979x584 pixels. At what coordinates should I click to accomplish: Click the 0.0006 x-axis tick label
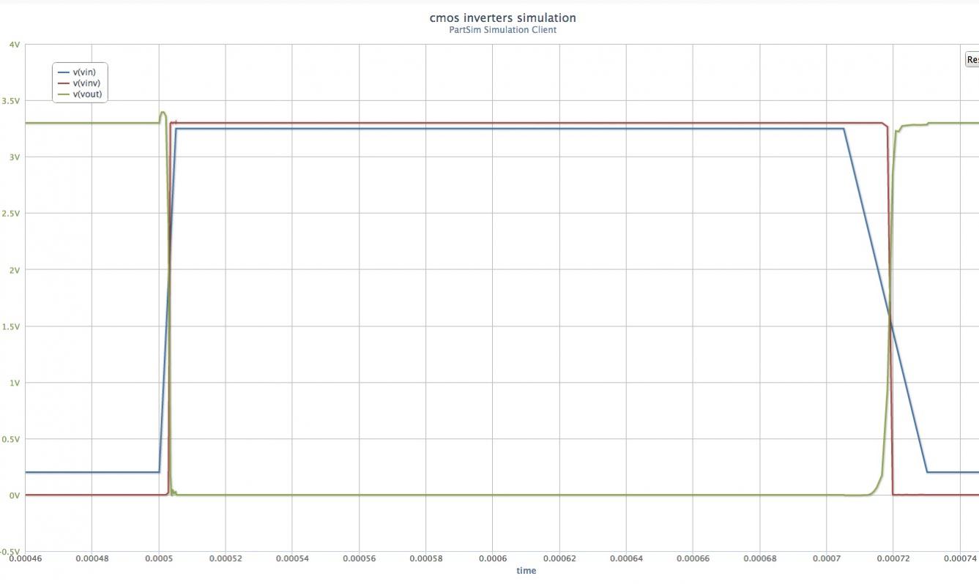click(x=493, y=559)
